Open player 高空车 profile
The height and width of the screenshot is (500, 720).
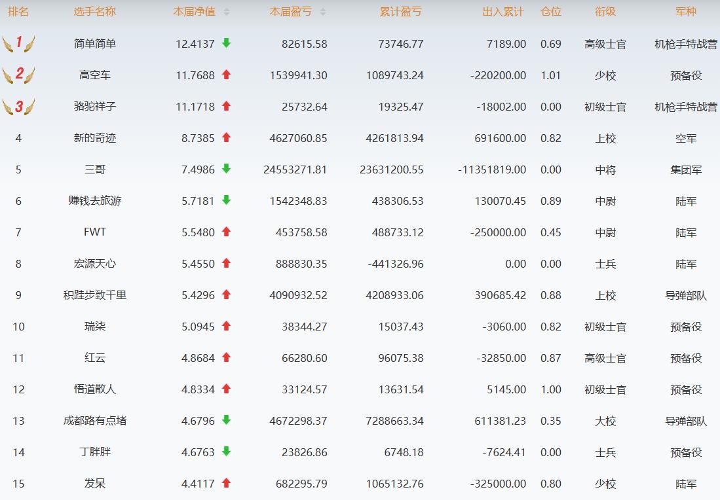pyautogui.click(x=95, y=75)
